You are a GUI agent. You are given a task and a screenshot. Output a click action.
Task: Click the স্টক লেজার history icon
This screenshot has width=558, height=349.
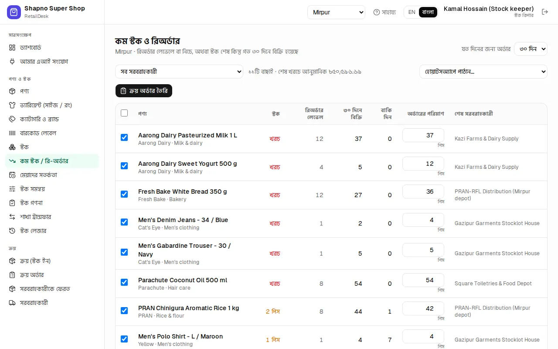[12, 231]
